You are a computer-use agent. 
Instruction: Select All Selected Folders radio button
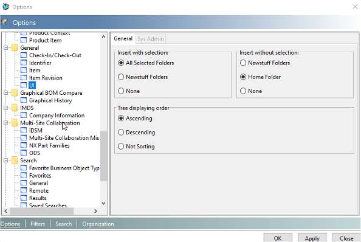121,63
